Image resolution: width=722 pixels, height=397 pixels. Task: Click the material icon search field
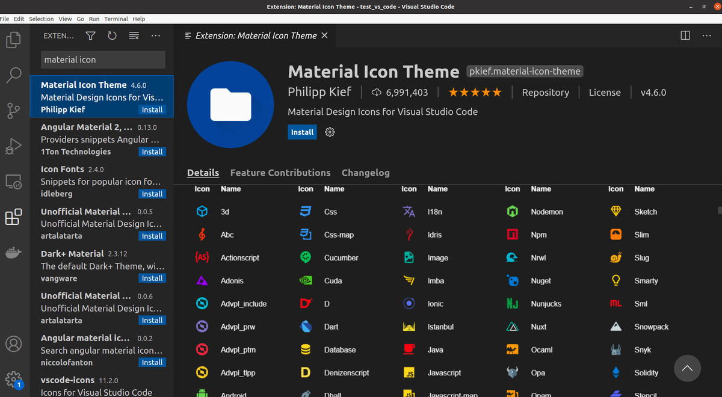pos(103,60)
